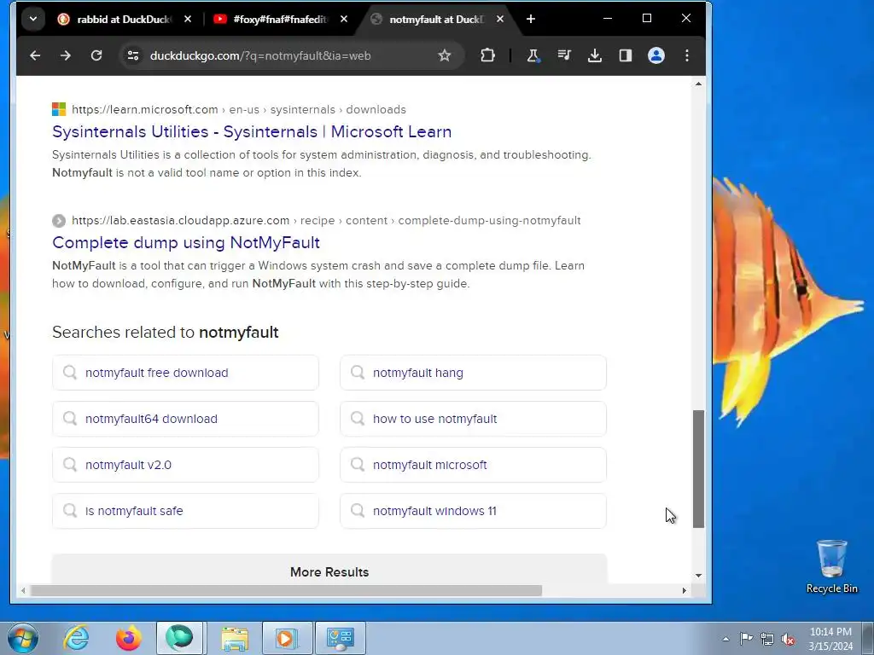Click the scroll up arrow of page
Viewport: 874px width, 655px height.
point(698,84)
